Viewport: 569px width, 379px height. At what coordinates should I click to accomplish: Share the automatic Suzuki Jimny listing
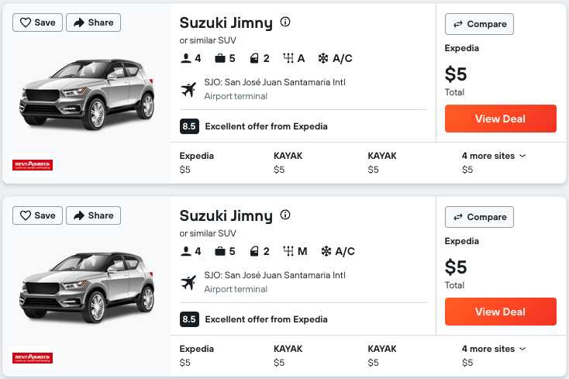point(93,22)
